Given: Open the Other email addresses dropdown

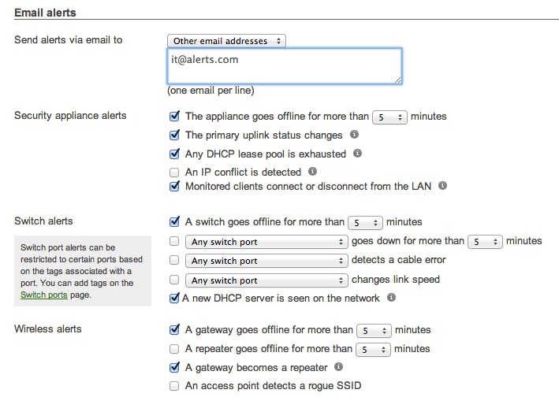Looking at the screenshot, I should click(x=226, y=41).
